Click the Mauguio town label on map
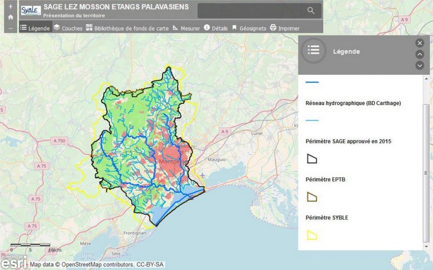This screenshot has width=433, height=270. point(217,160)
